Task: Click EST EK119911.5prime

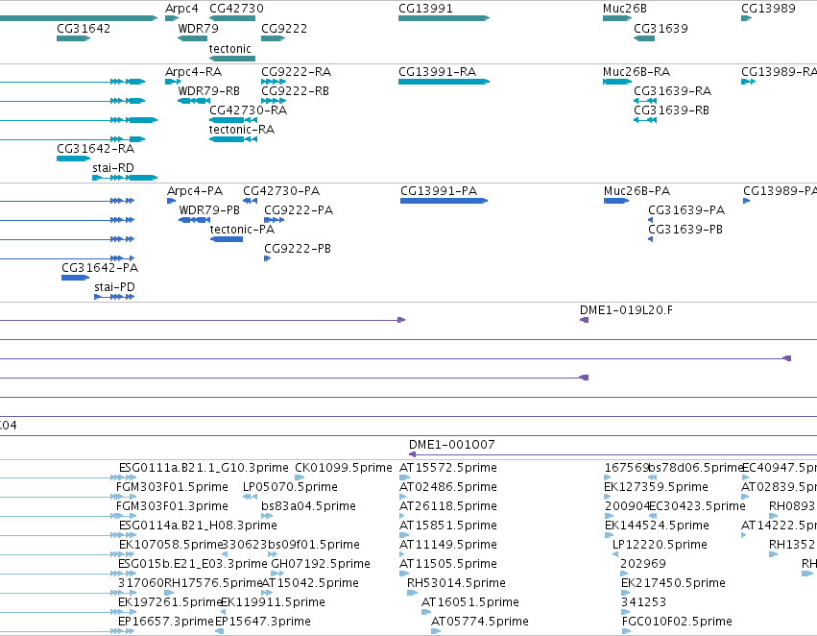Action: (273, 602)
